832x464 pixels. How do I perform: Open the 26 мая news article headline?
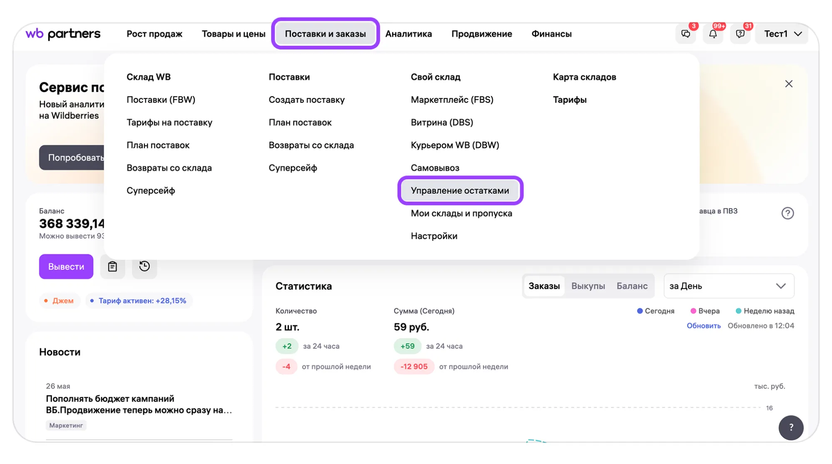[139, 404]
